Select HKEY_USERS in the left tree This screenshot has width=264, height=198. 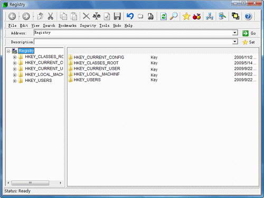(39, 80)
